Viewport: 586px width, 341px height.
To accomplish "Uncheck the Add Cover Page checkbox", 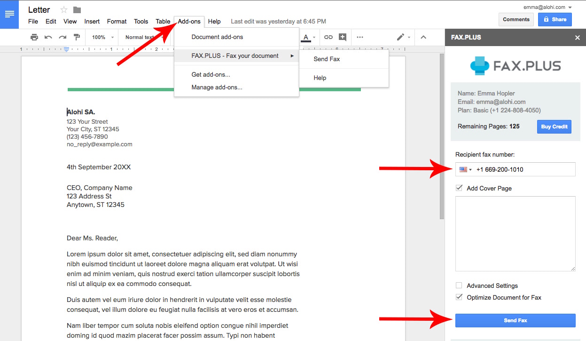I will 459,188.
